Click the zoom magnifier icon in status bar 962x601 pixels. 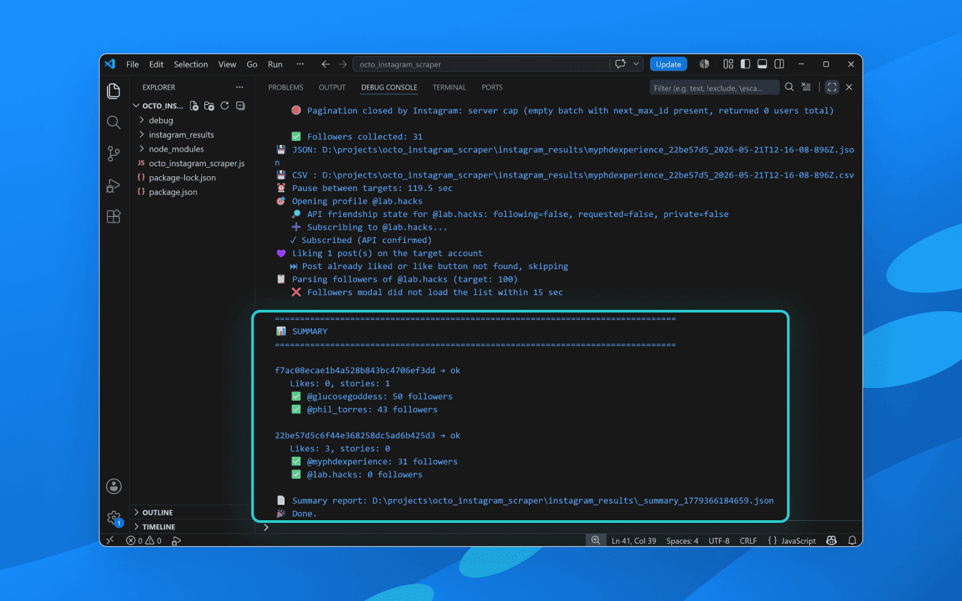(x=595, y=540)
